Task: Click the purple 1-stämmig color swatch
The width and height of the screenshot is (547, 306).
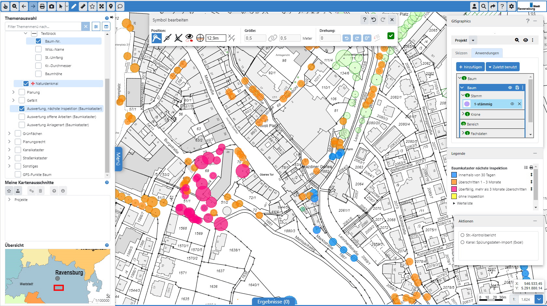Action: coord(467,104)
